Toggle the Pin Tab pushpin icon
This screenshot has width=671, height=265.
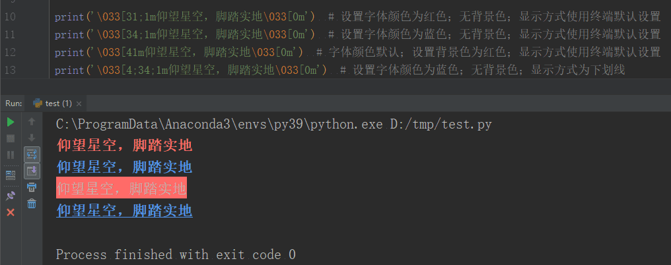point(11,196)
